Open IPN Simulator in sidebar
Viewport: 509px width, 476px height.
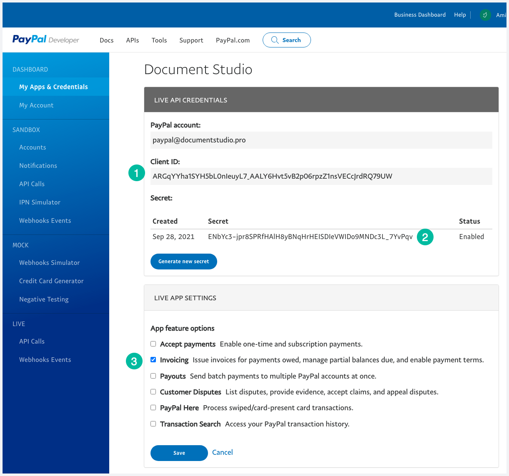(40, 202)
